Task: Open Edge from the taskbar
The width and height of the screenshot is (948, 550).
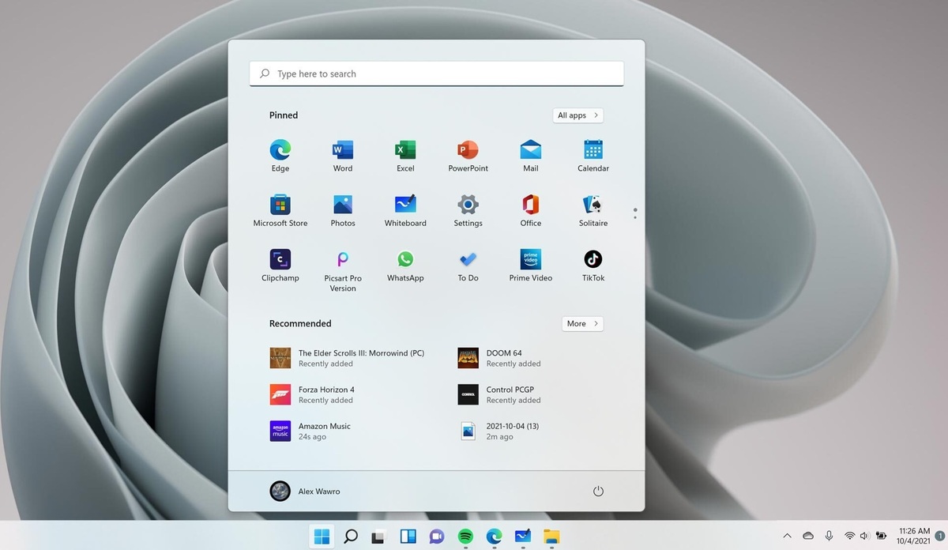Action: pos(495,537)
